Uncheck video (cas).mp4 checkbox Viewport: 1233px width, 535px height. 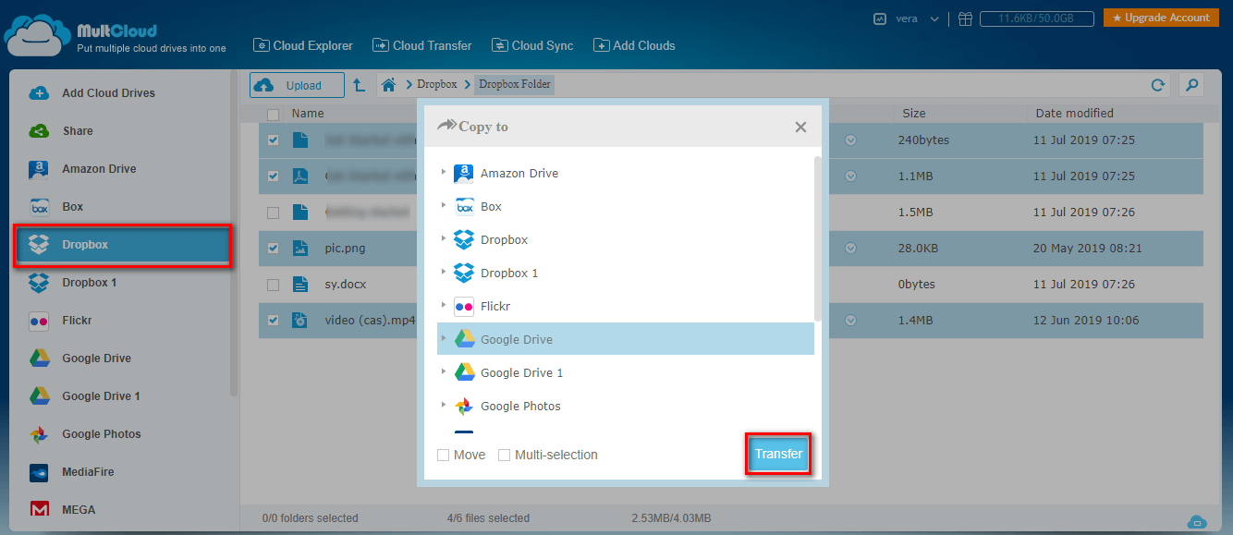273,320
